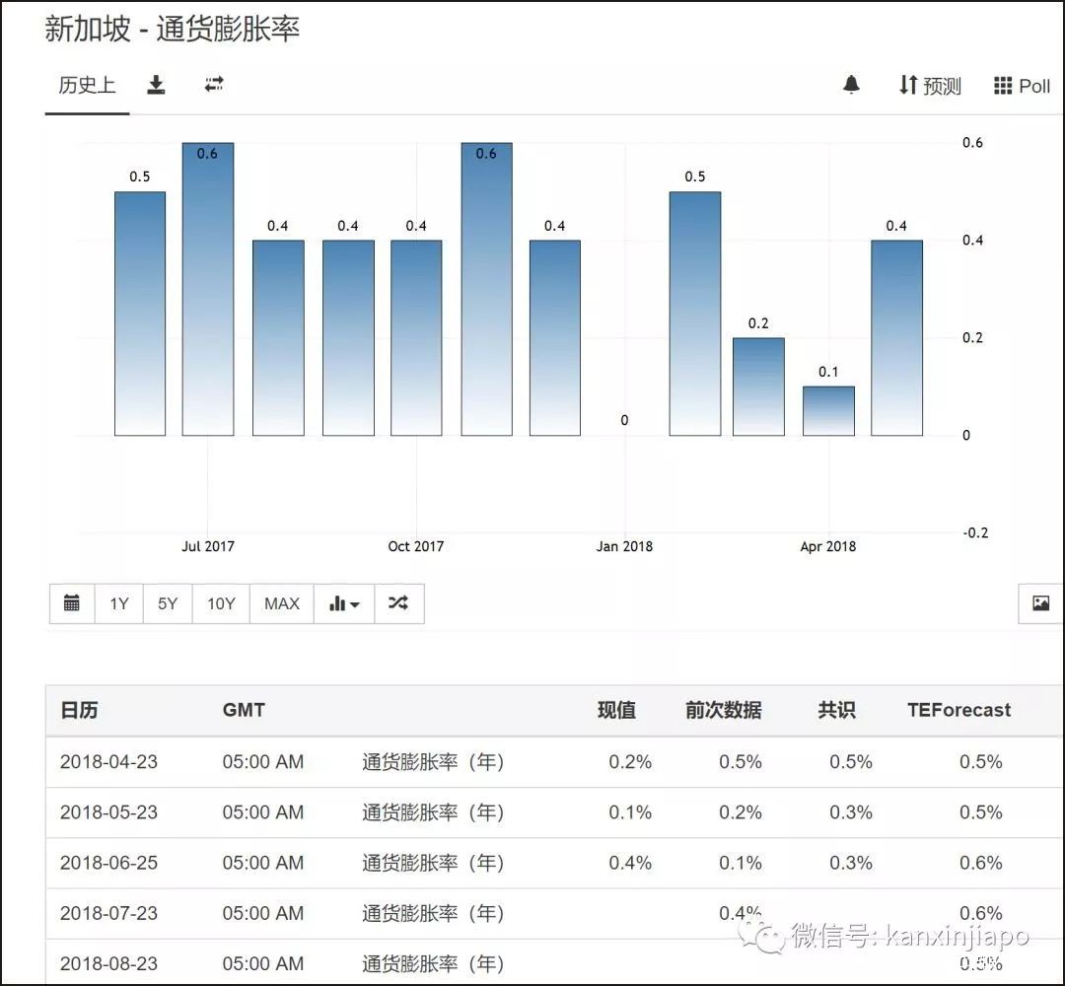The image size is (1065, 986).
Task: Open the calendar date range icon
Action: [72, 603]
